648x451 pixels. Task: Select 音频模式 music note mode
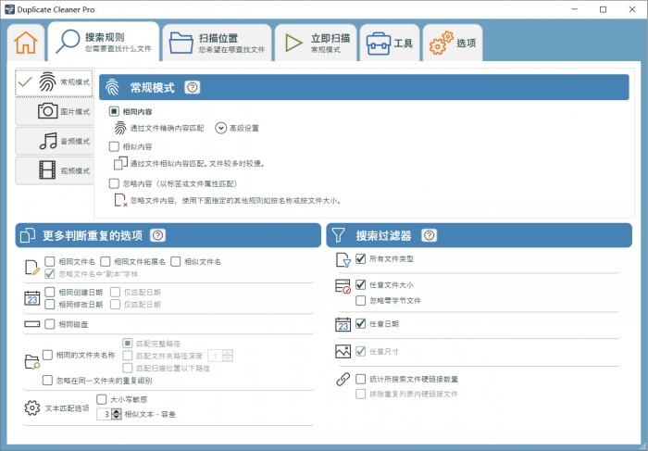55,141
